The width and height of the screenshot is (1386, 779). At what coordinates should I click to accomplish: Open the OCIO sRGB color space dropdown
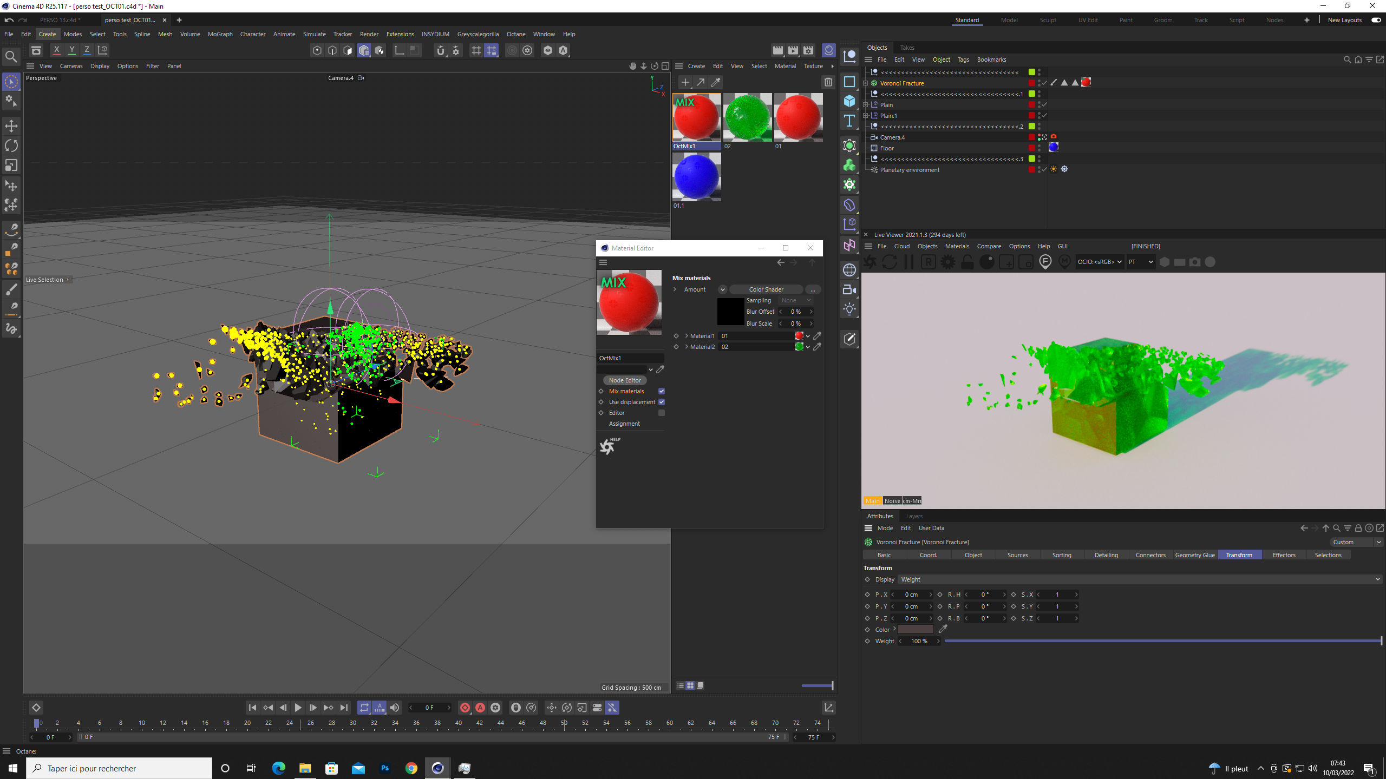[1099, 262]
